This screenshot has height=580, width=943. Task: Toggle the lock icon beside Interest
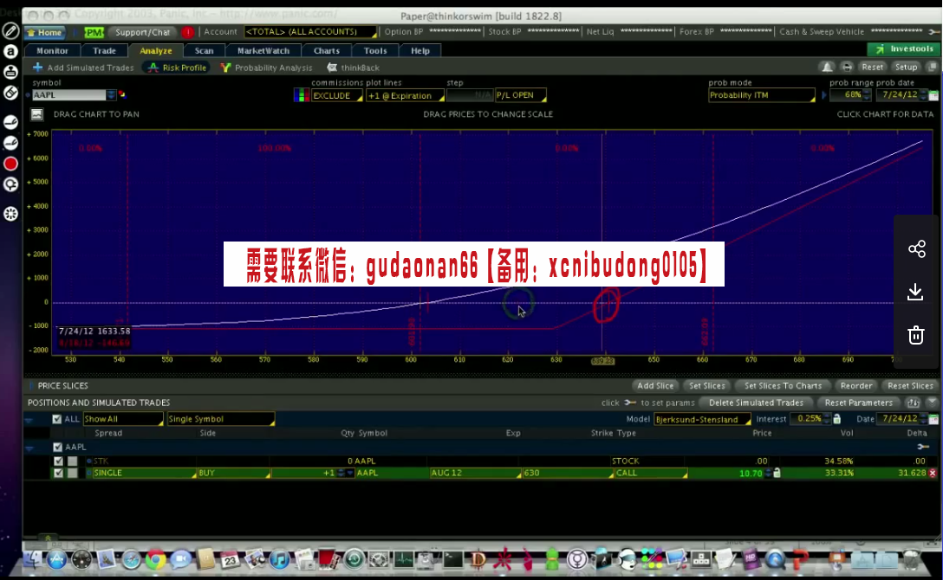click(x=836, y=419)
